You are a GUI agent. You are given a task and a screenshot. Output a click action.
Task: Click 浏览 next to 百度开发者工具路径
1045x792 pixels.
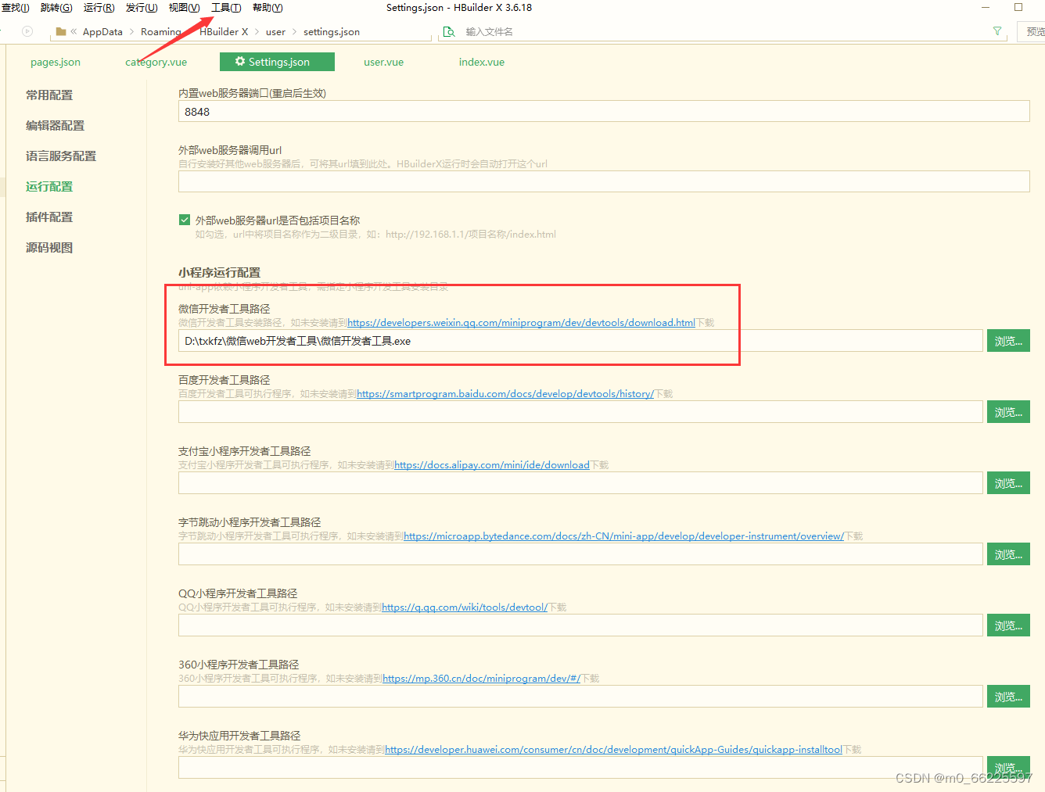point(1008,411)
